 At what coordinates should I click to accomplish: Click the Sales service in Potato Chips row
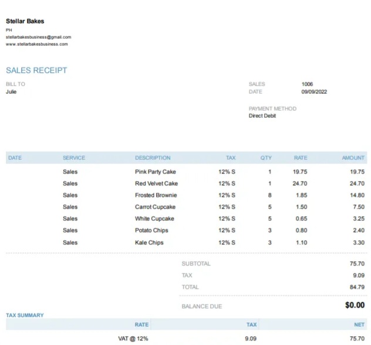click(x=70, y=230)
